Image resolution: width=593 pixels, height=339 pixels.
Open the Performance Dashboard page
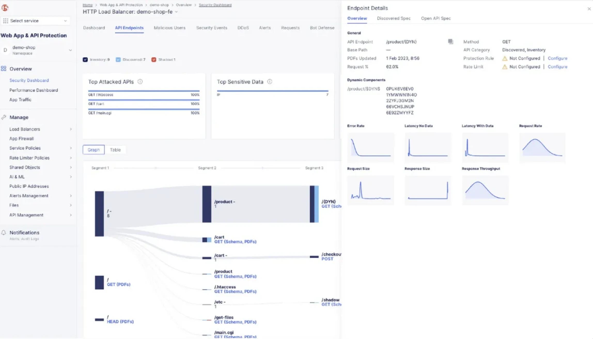(x=34, y=90)
